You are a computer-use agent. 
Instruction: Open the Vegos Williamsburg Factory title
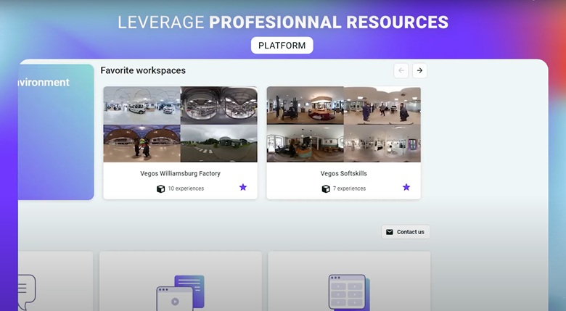point(180,173)
